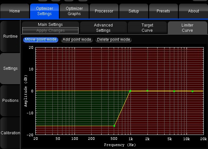Click the Frequency (Hz) axis label
The width and height of the screenshot is (208, 149).
click(x=120, y=145)
